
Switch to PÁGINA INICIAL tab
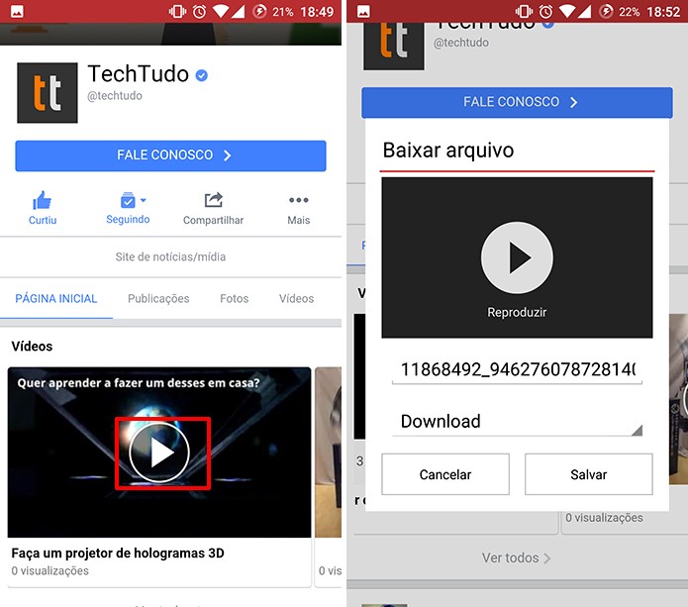pos(56,298)
